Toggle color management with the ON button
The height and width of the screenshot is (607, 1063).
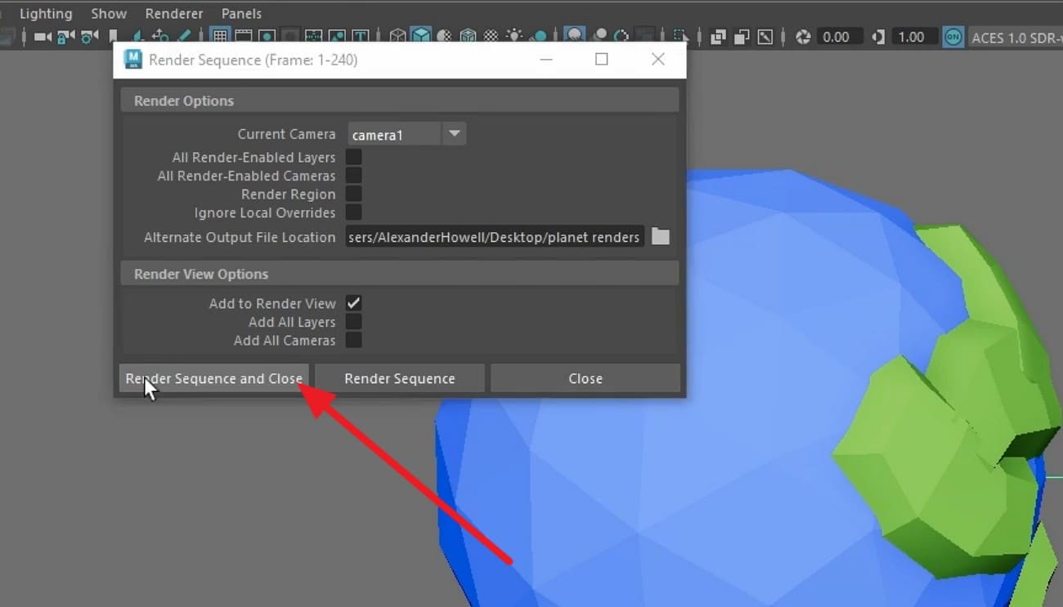click(x=953, y=37)
